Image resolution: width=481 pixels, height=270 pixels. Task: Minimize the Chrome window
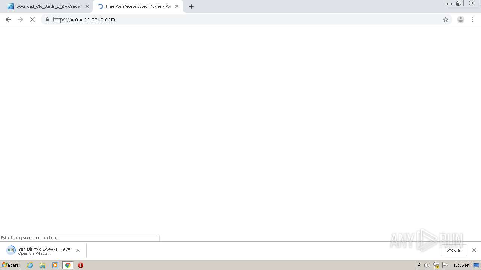pyautogui.click(x=449, y=3)
